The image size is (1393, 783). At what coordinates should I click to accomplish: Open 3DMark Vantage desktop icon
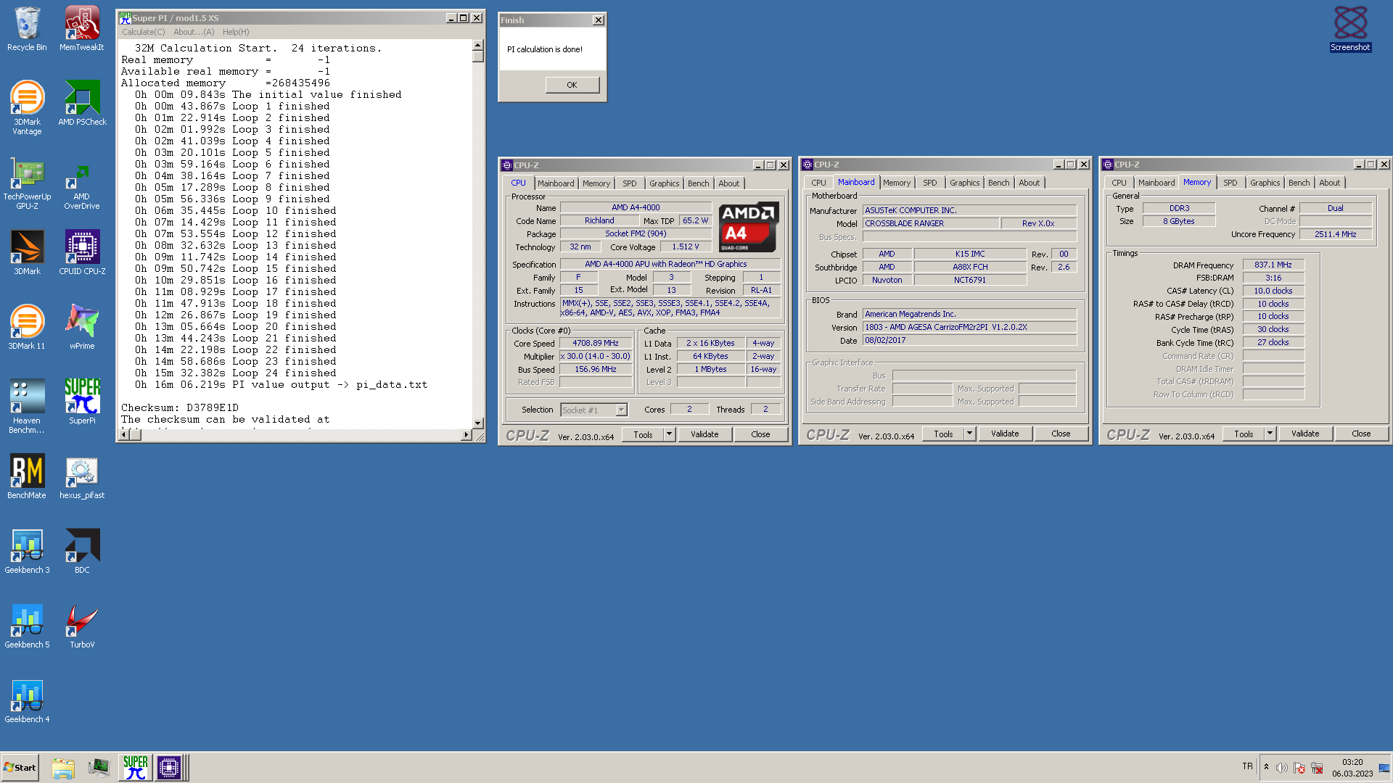pos(27,107)
